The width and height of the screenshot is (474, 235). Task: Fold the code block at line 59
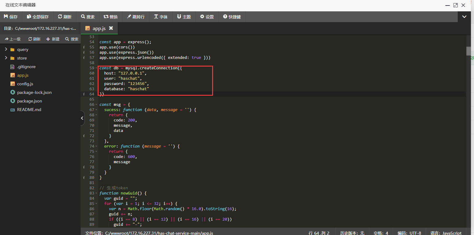pyautogui.click(x=96, y=68)
